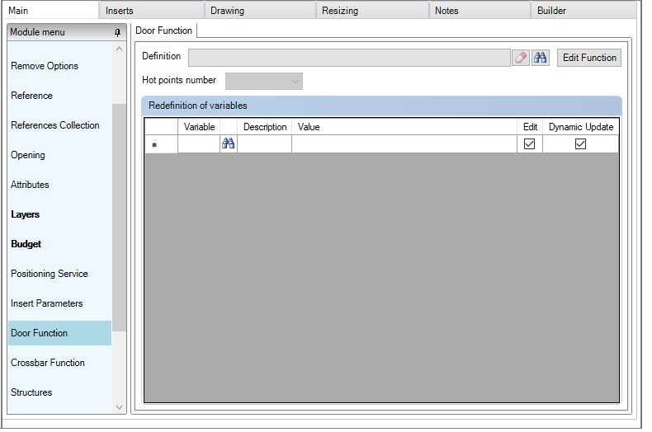
Task: Open Remove Options in module menu
Action: coord(59,66)
